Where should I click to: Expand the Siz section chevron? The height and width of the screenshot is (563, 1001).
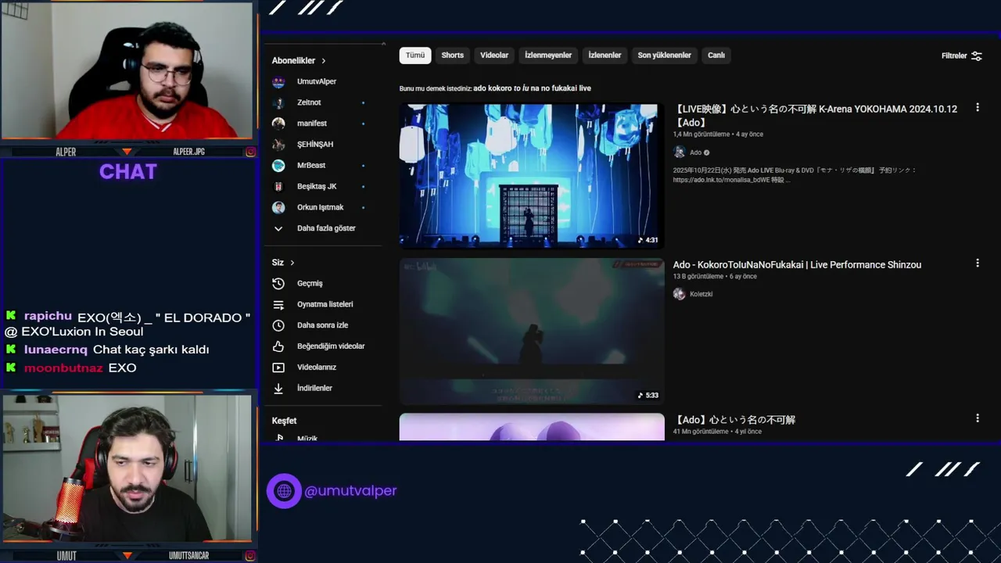pos(292,263)
